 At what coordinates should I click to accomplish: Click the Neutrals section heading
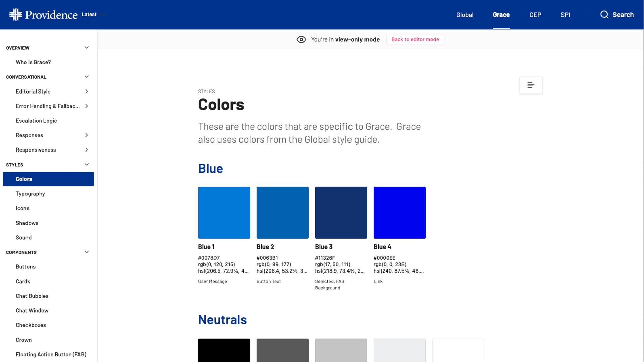click(x=222, y=320)
